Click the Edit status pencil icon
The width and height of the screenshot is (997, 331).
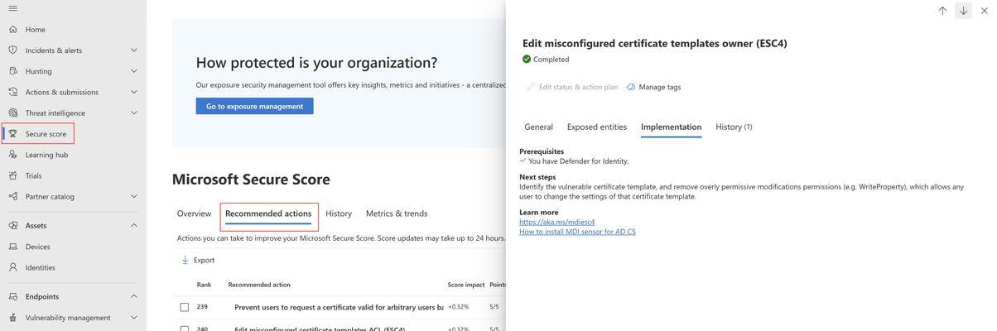(x=531, y=87)
